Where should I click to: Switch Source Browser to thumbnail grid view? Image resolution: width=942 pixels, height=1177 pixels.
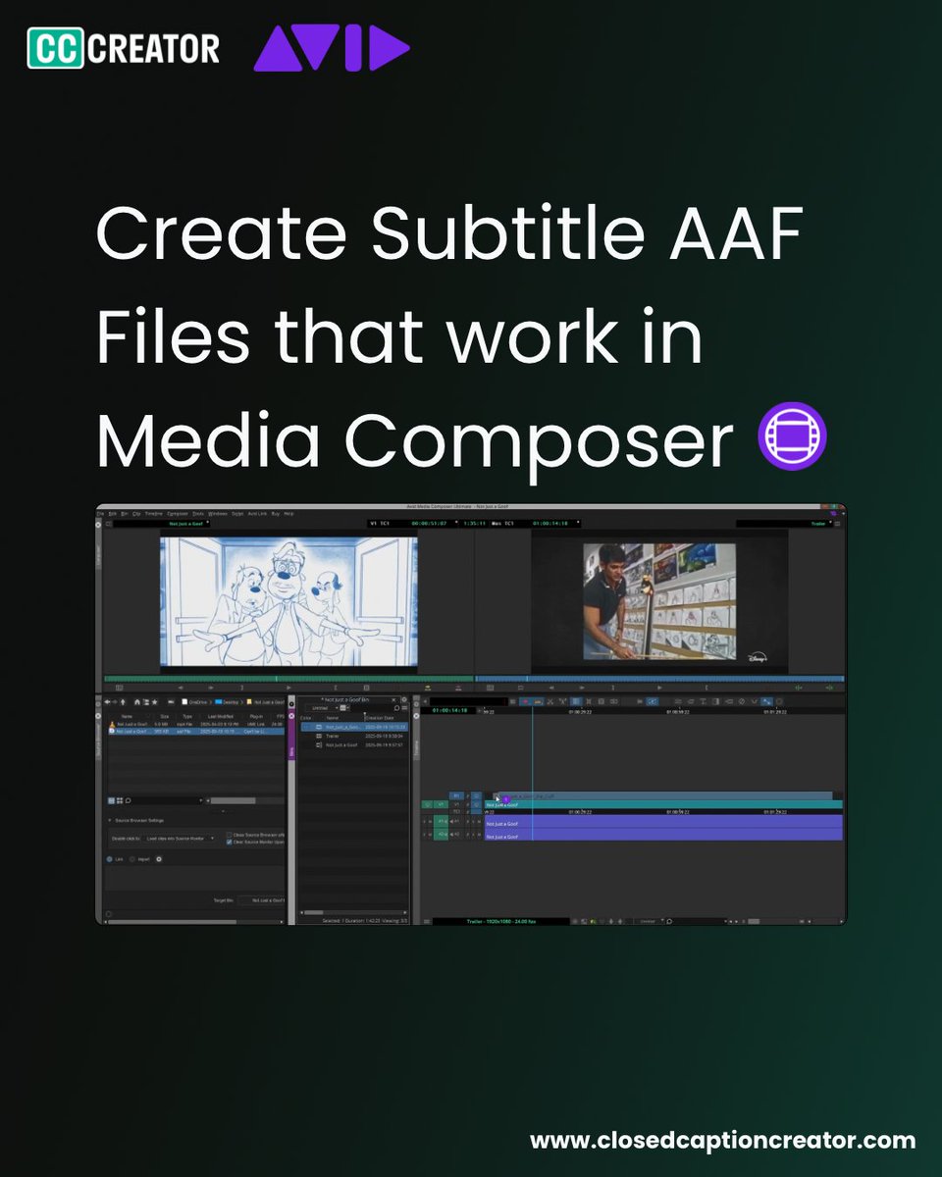click(x=120, y=800)
